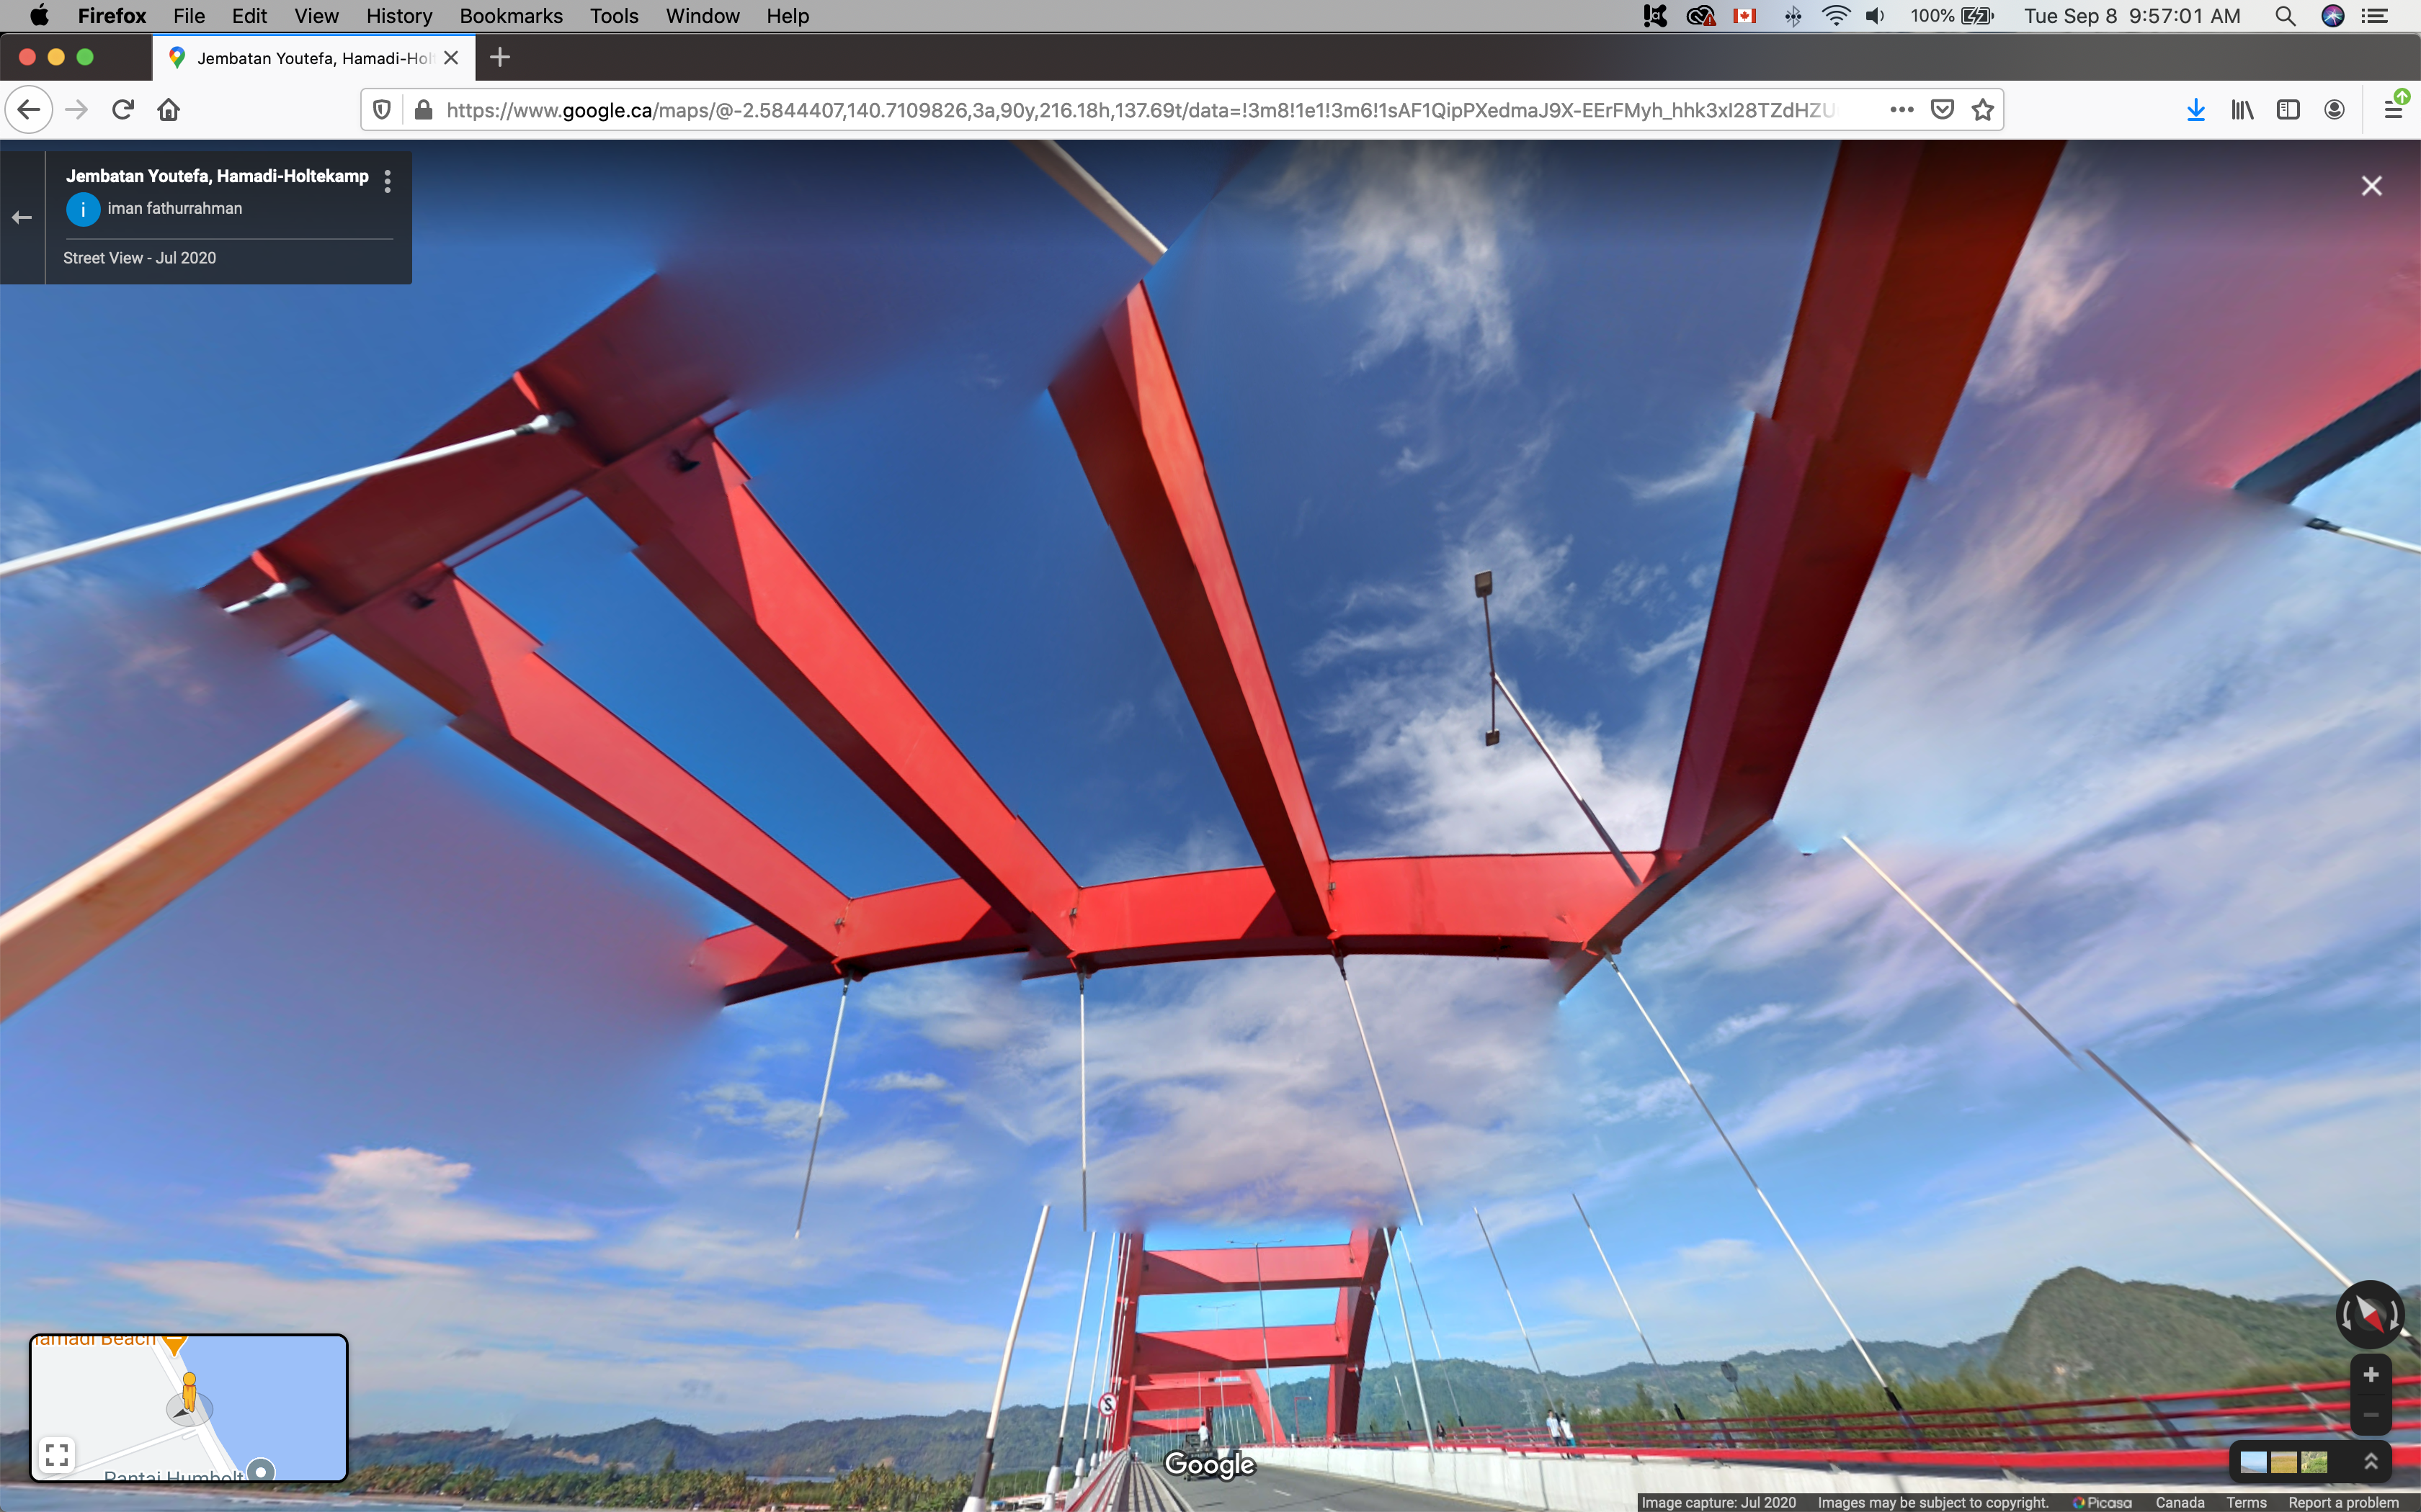
Task: Expand the imagery thumbnails strip
Action: (x=2370, y=1462)
